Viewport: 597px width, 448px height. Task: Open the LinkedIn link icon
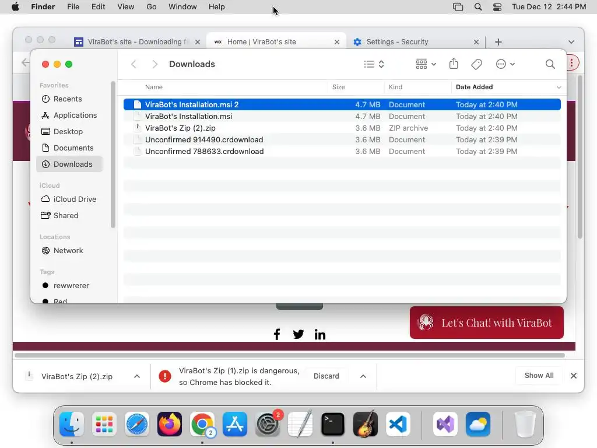click(x=320, y=334)
